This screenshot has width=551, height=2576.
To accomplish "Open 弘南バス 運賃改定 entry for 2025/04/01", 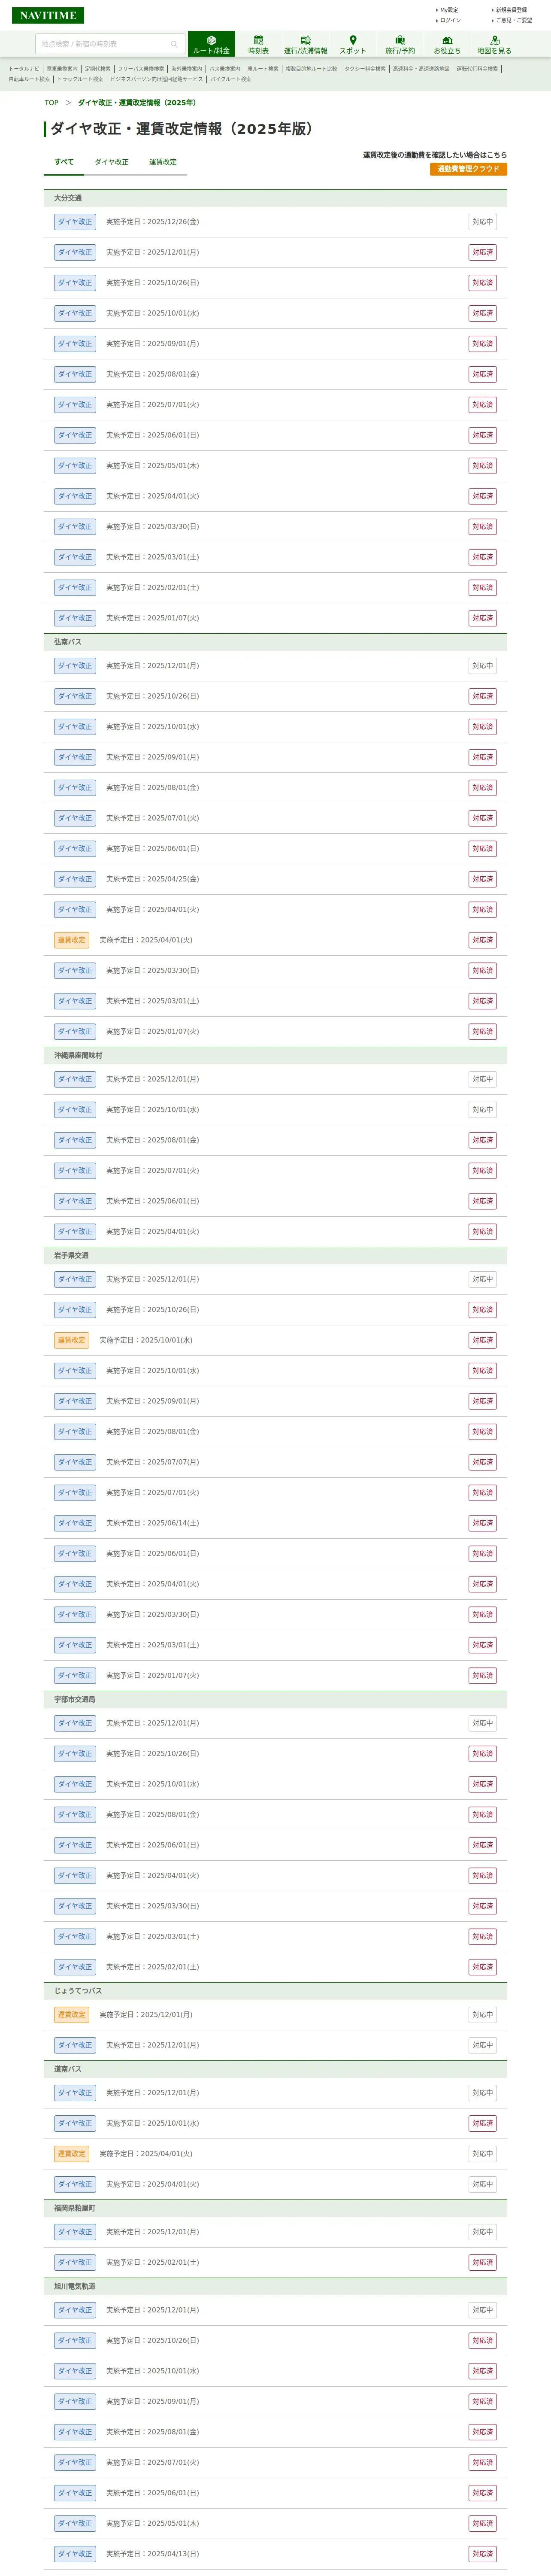I will coord(145,940).
